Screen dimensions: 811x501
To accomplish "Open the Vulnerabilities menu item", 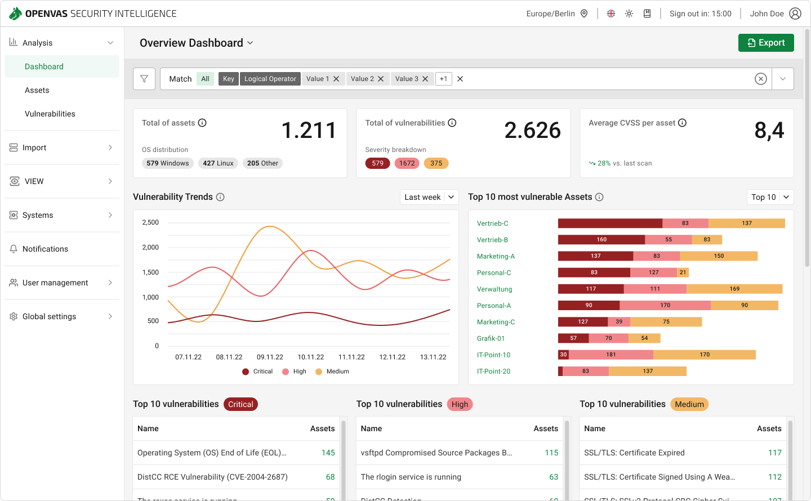I will 62,114.
